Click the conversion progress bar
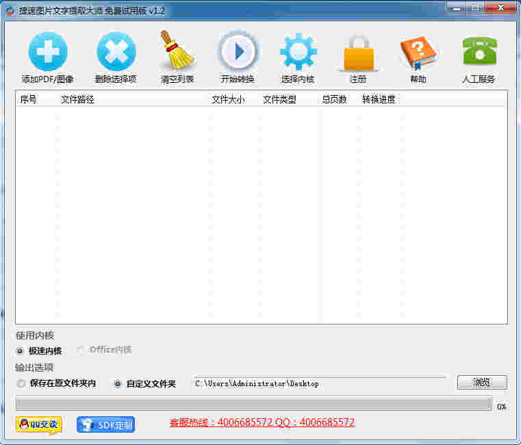 (254, 404)
